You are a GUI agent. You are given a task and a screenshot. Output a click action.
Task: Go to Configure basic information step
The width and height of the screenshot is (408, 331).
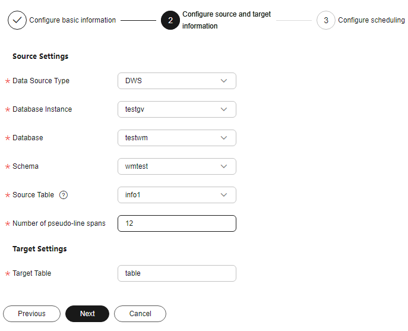tap(72, 20)
